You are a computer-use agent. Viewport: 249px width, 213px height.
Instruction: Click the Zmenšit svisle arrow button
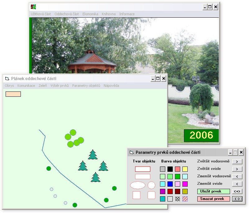tap(237, 184)
